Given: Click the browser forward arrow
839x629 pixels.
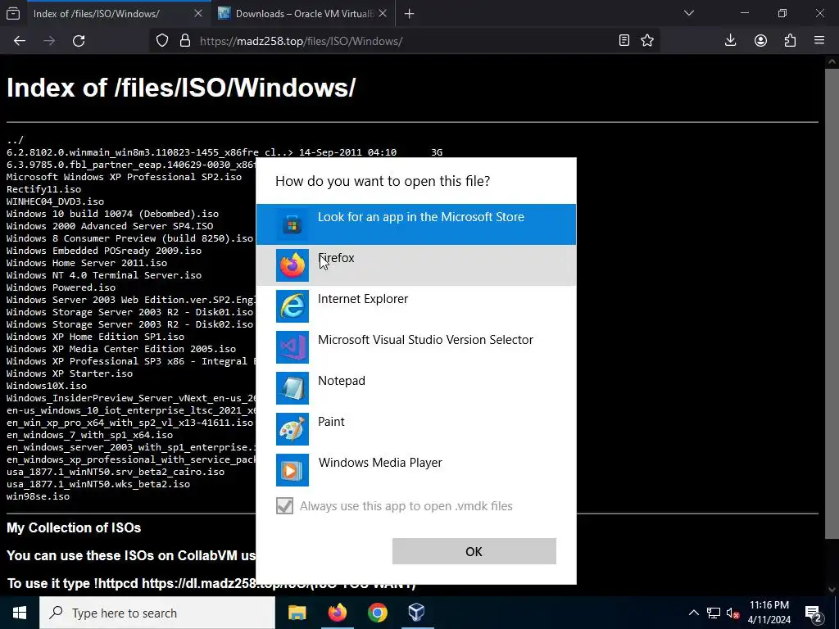Looking at the screenshot, I should [x=49, y=41].
